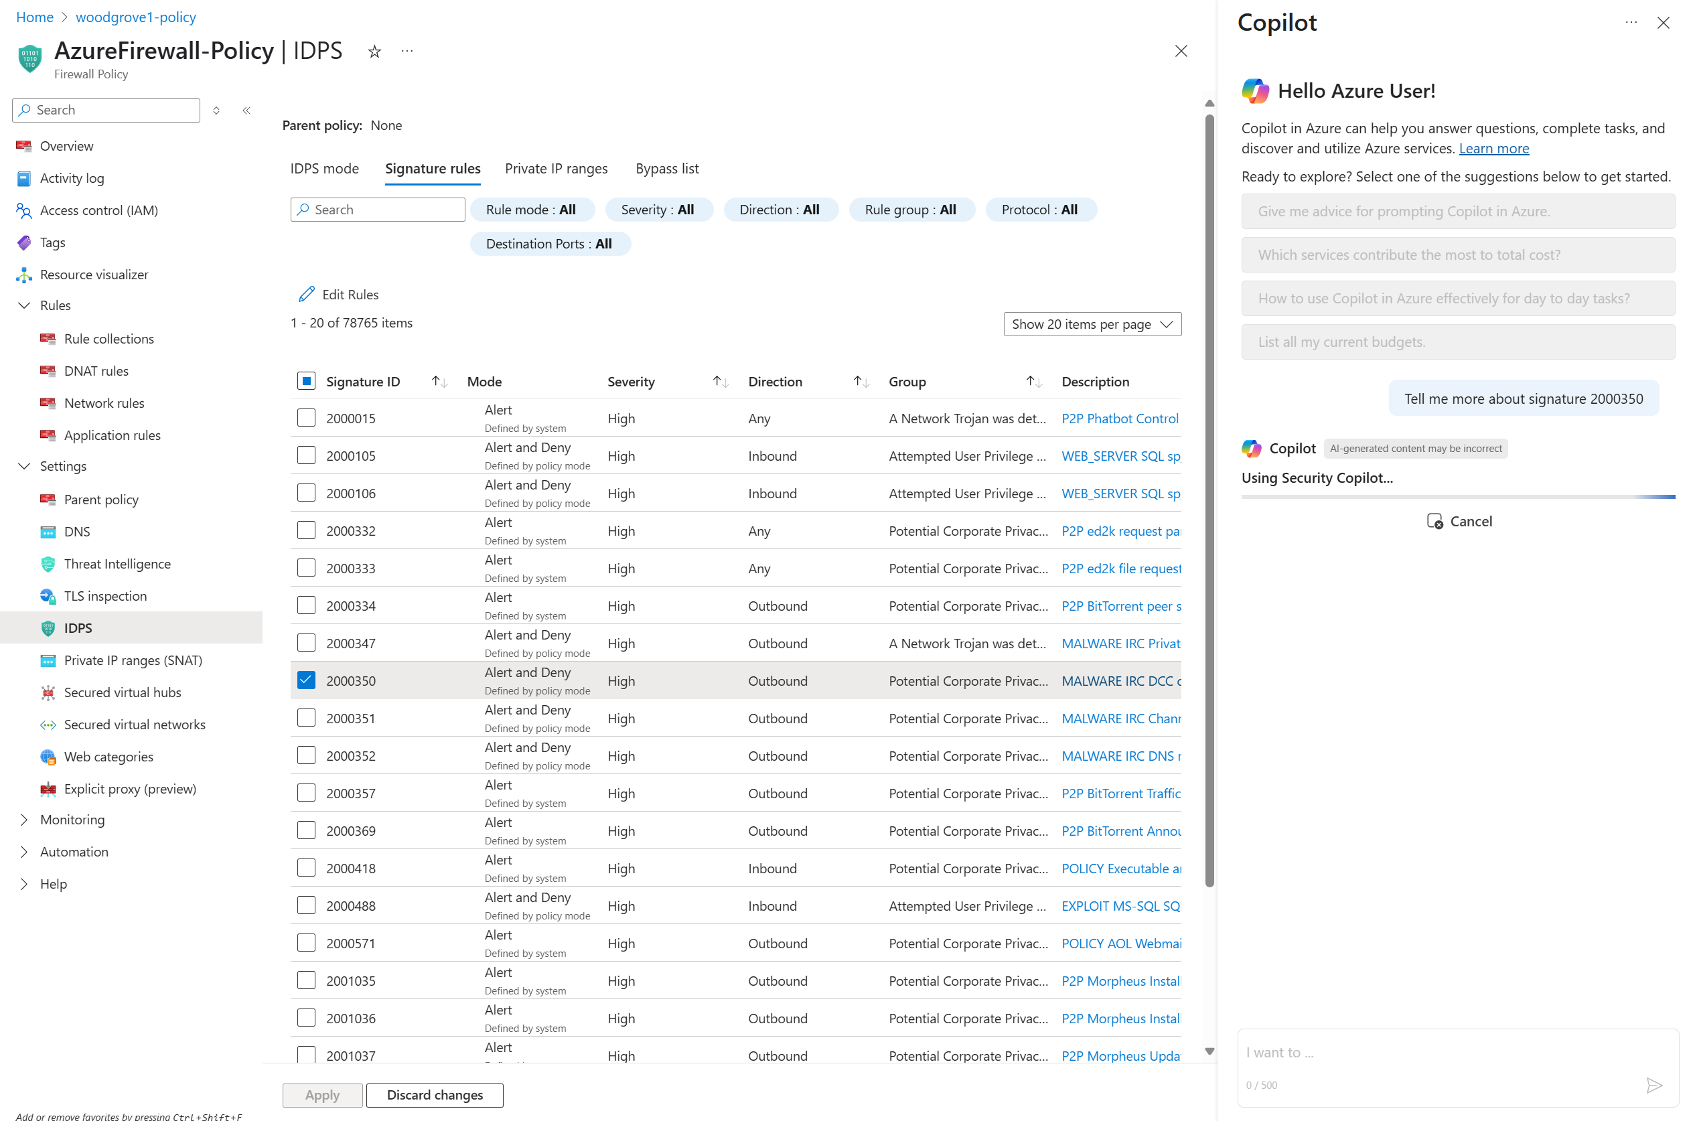Toggle the select-all header checkbox
The width and height of the screenshot is (1695, 1121).
point(306,381)
